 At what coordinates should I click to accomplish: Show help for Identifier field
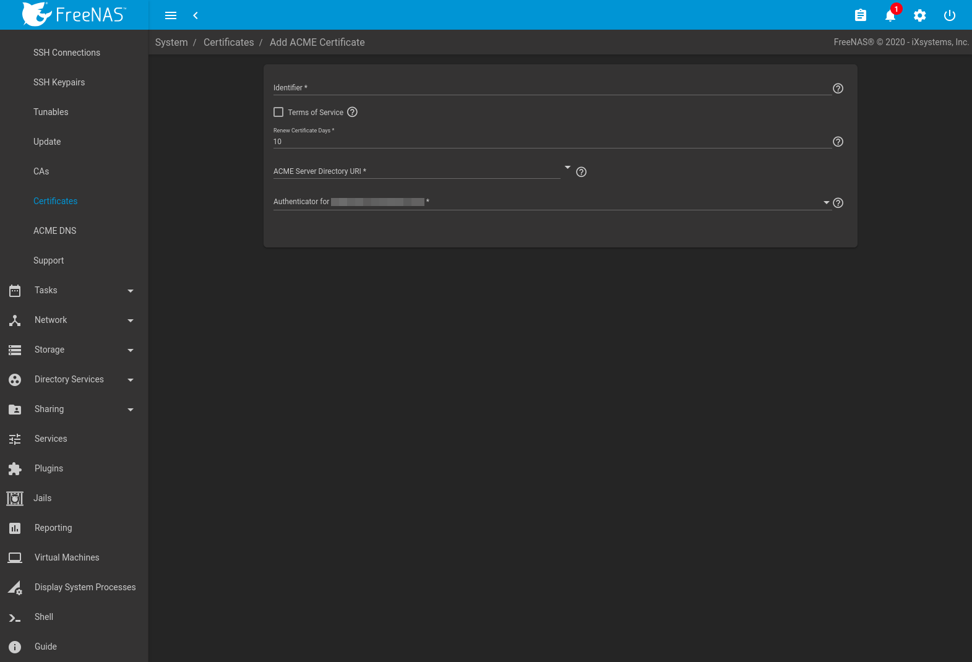coord(838,88)
